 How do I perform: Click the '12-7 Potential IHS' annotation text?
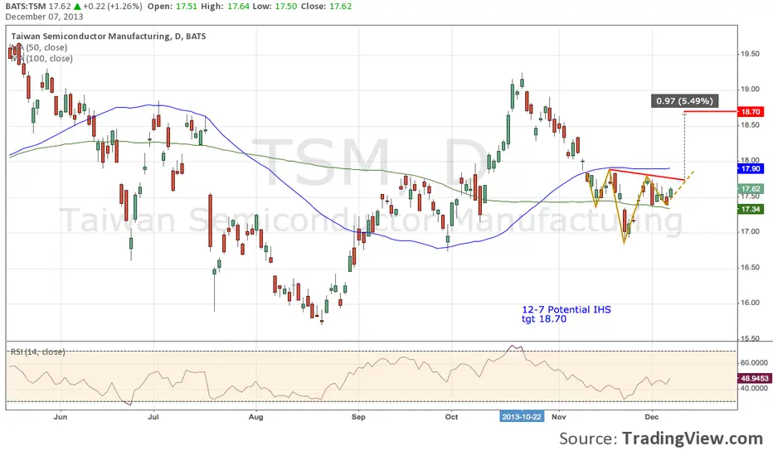pos(566,309)
